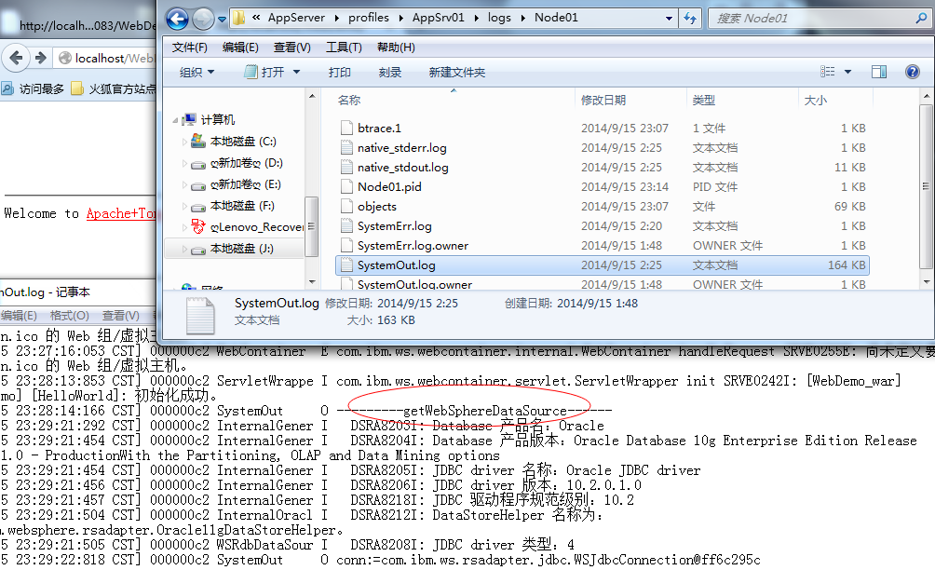Image resolution: width=935 pixels, height=570 pixels.
Task: Select 本地磁盘 (J:) in navigation tree
Action: pyautogui.click(x=241, y=249)
